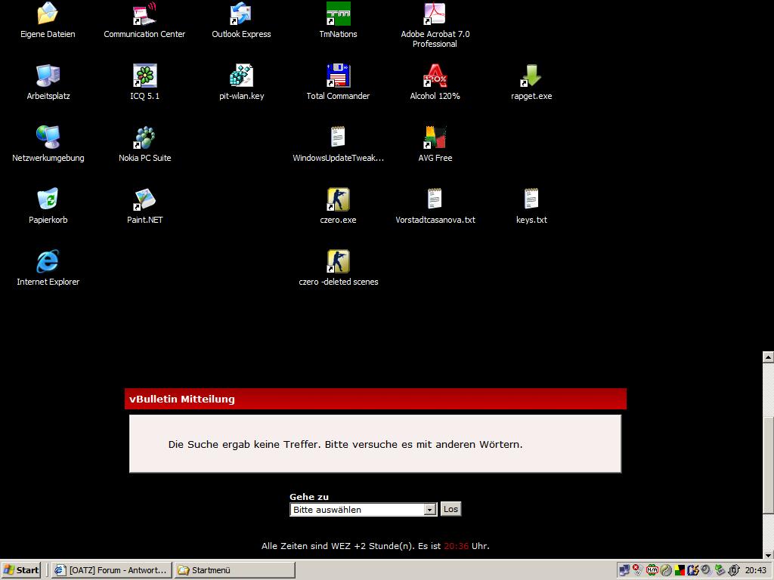The height and width of the screenshot is (580, 774).
Task: Click the TmNations game icon
Action: (338, 14)
